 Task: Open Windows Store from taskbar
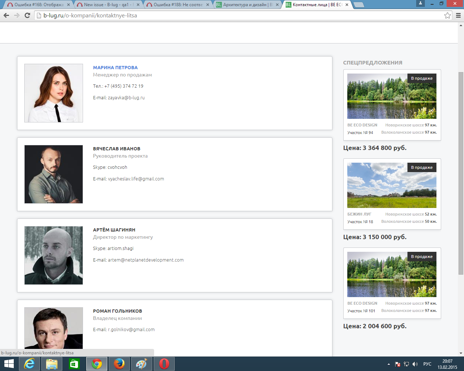[74, 364]
